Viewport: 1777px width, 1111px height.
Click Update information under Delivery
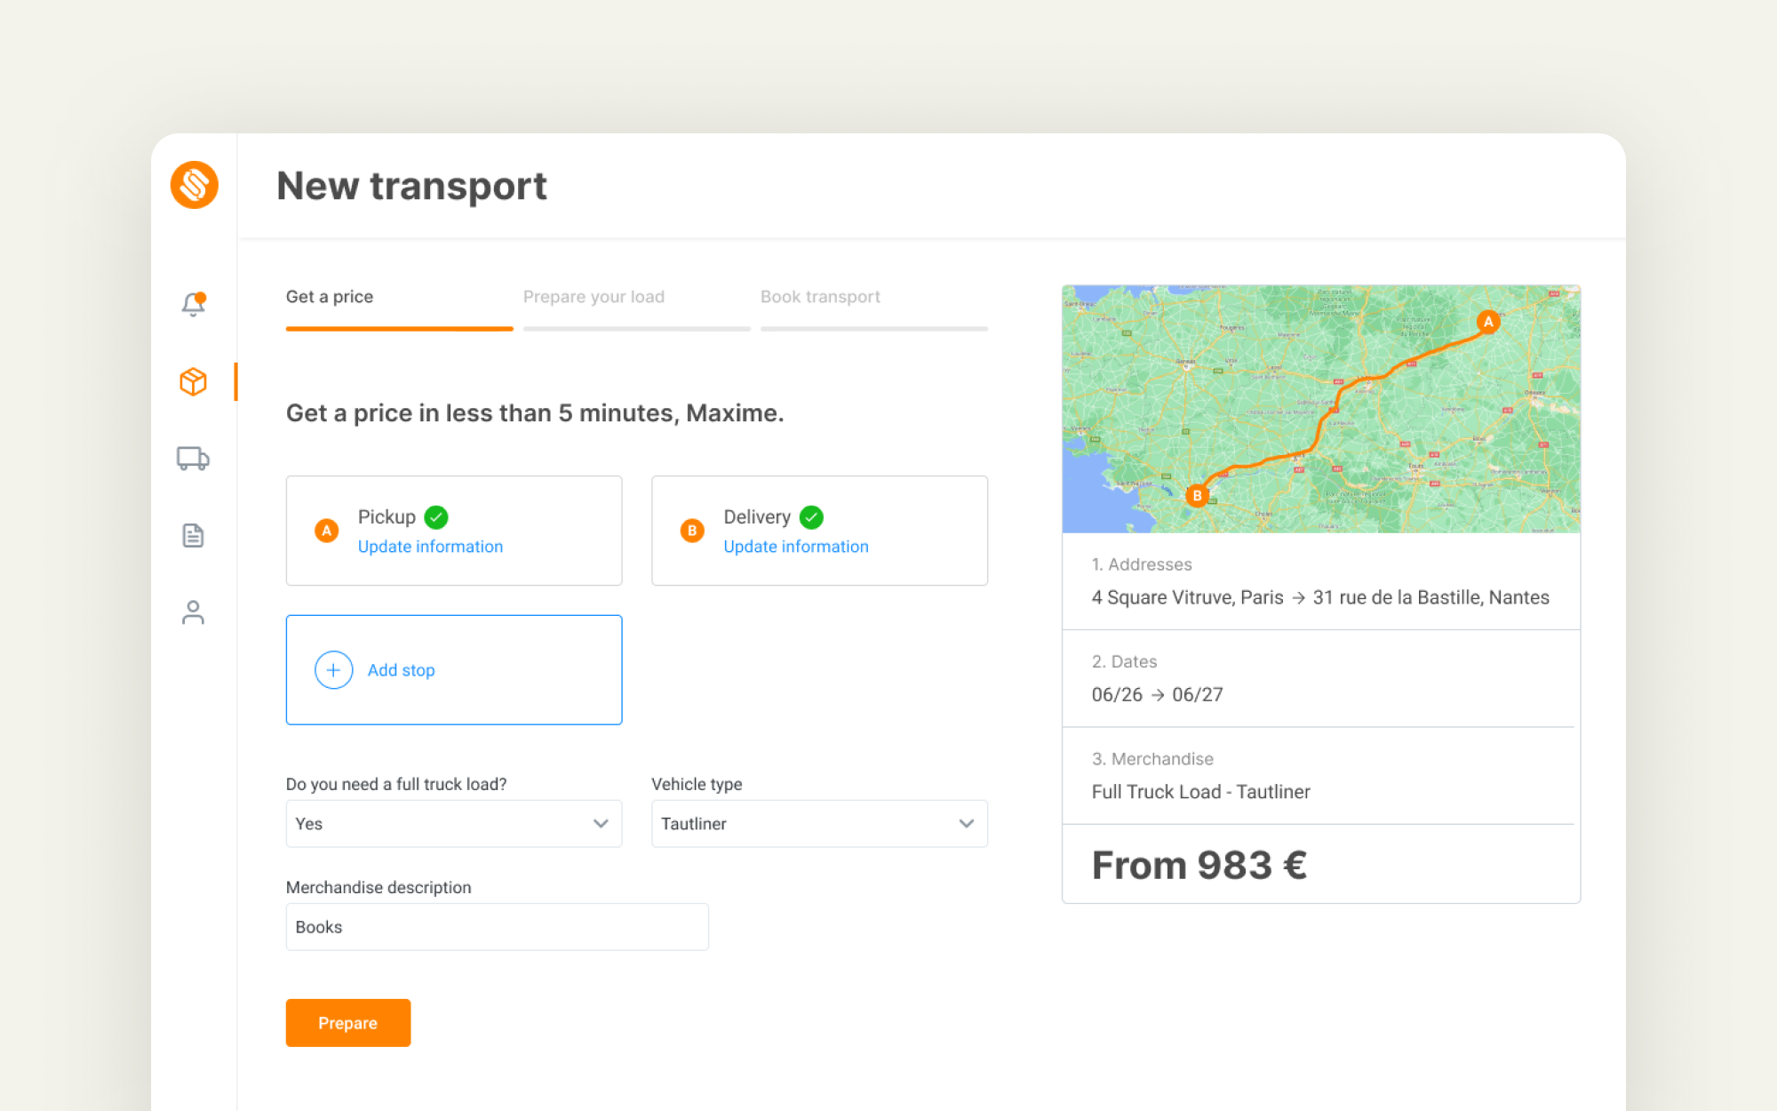pyautogui.click(x=796, y=547)
